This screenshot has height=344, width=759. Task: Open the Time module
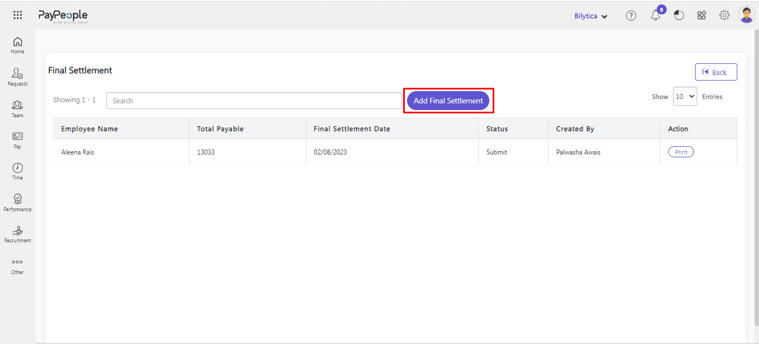pyautogui.click(x=17, y=171)
